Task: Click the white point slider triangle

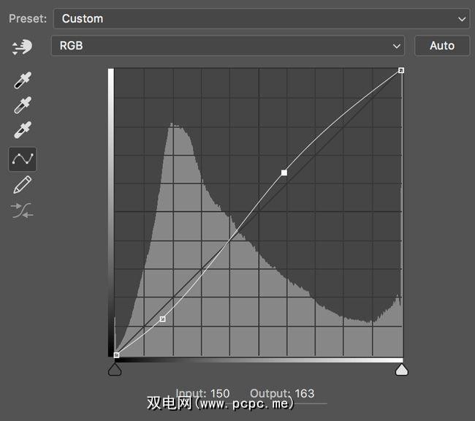Action: click(401, 370)
